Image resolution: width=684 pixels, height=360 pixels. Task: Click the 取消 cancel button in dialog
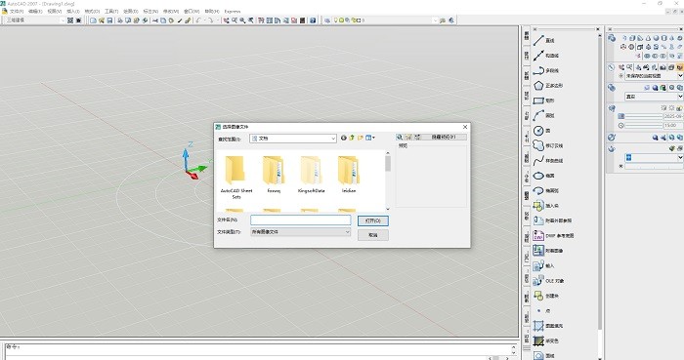(373, 235)
